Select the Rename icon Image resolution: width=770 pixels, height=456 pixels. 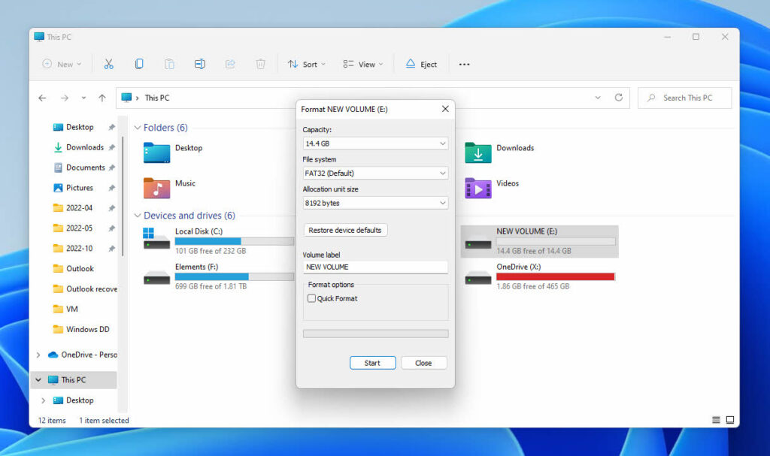[x=199, y=64]
